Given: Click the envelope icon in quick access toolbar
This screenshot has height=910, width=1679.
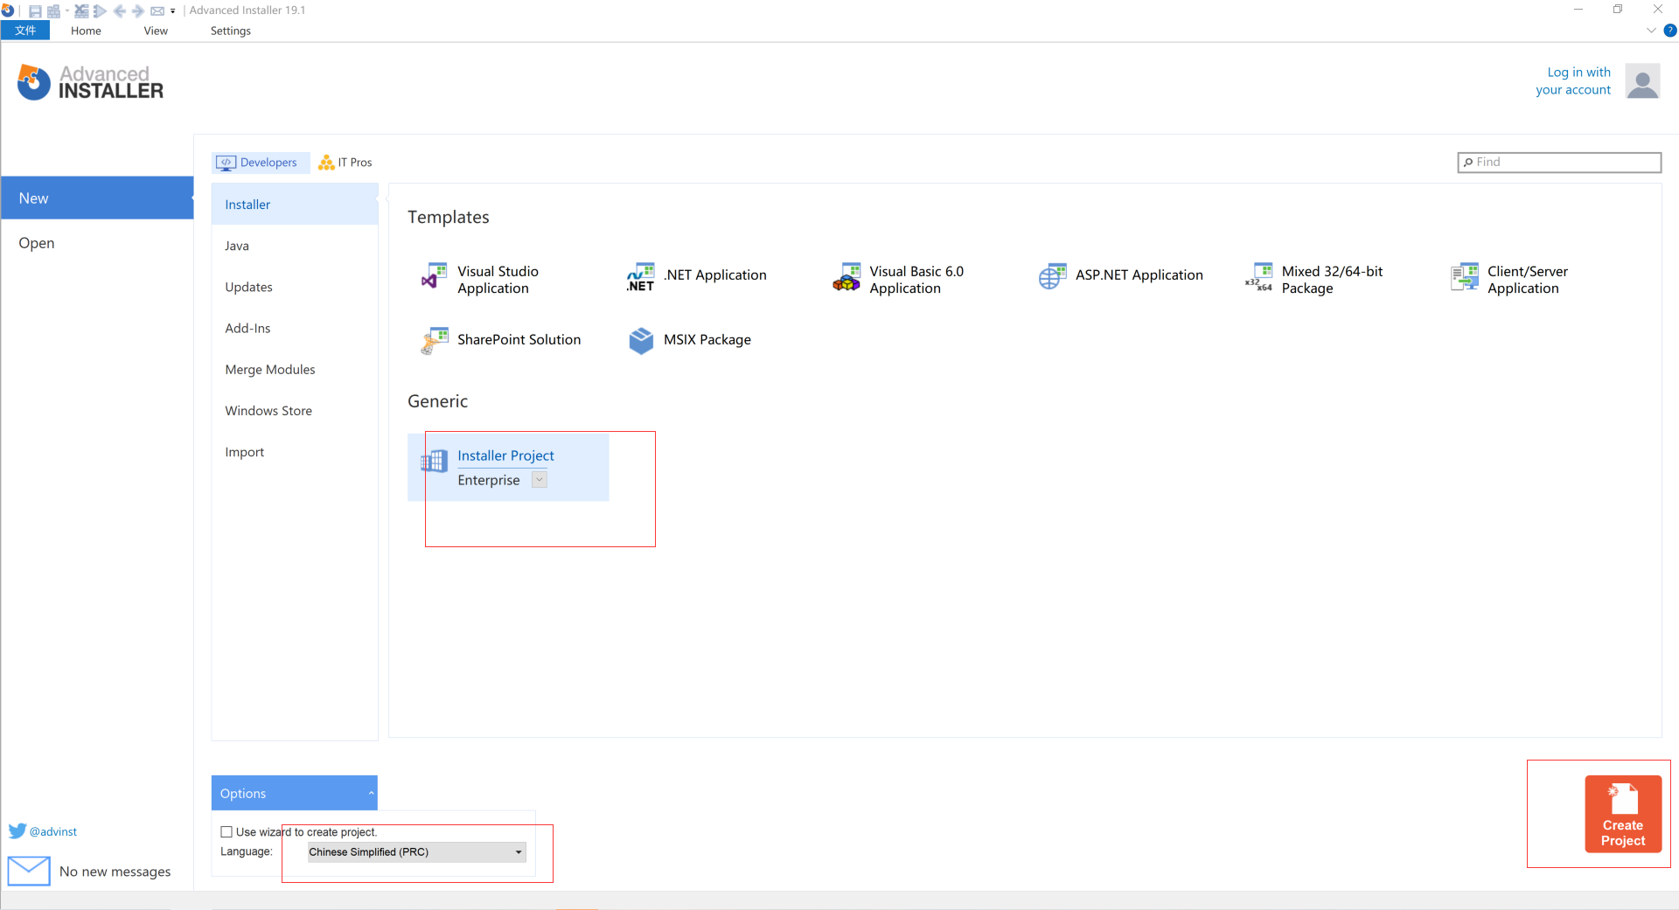Looking at the screenshot, I should 157,10.
